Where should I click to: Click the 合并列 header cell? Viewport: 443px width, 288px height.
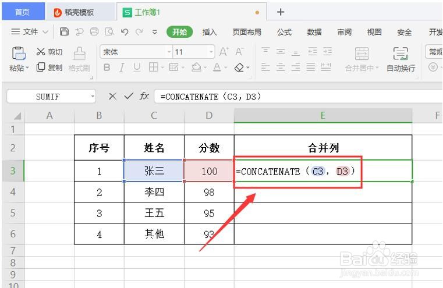[x=323, y=148]
